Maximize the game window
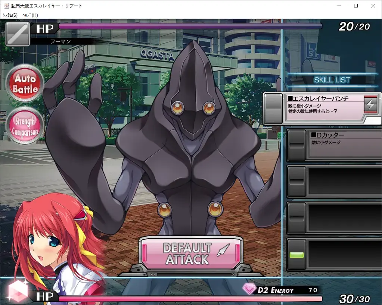This screenshot has width=382, height=305. click(x=356, y=6)
